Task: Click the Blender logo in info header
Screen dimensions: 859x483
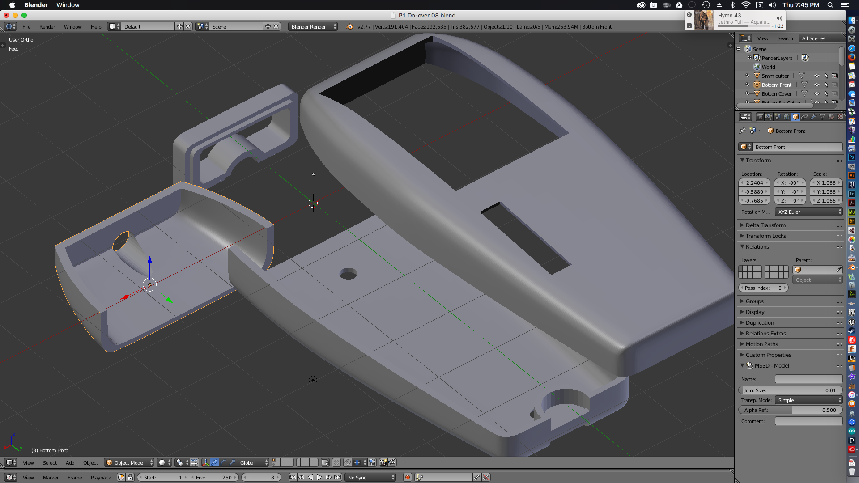Action: click(x=349, y=27)
